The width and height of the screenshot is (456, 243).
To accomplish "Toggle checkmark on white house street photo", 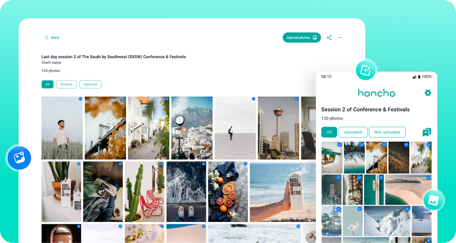I will click(167, 99).
